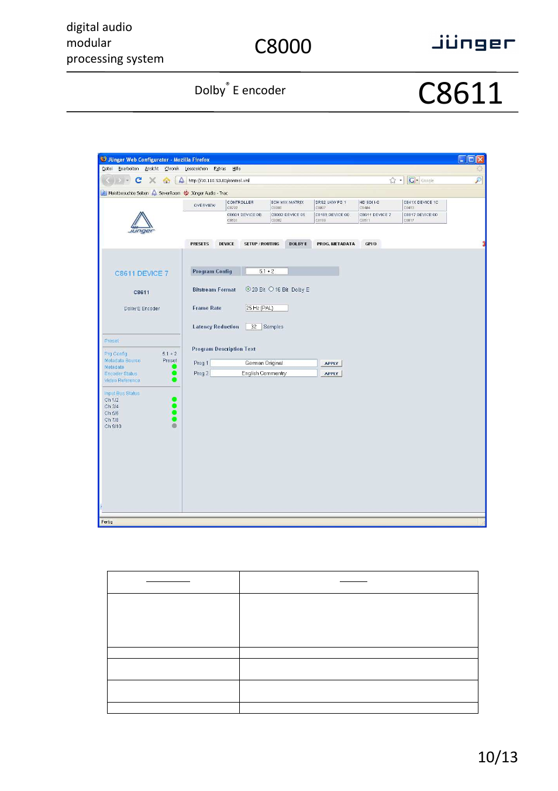Open the Bearbeiten menu
The image size is (558, 791).
pos(129,169)
